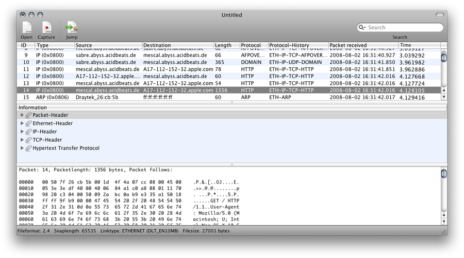The height and width of the screenshot is (258, 464).
Task: Select packet row with ID 13
Action: click(229, 83)
